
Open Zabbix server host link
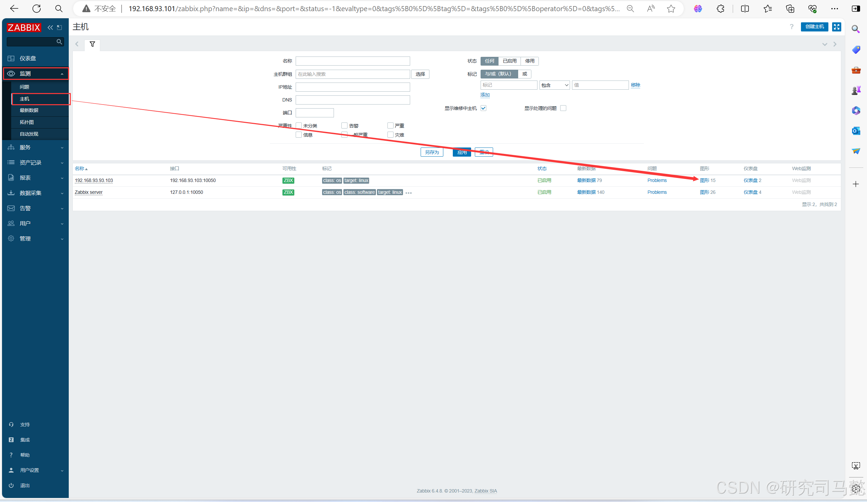tap(89, 192)
